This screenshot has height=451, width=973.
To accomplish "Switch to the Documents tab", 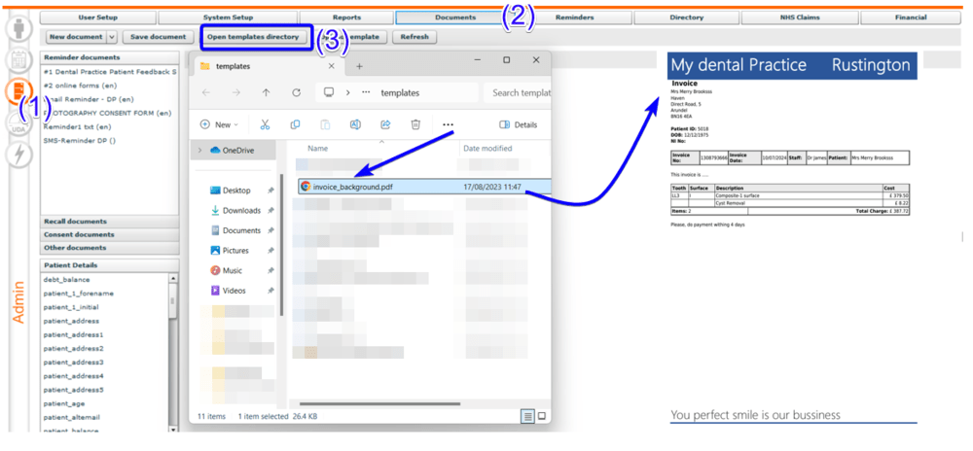I will (x=454, y=17).
